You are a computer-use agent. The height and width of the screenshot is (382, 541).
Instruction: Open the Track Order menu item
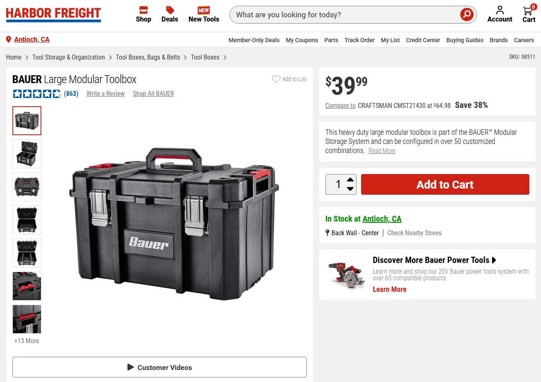(x=359, y=40)
